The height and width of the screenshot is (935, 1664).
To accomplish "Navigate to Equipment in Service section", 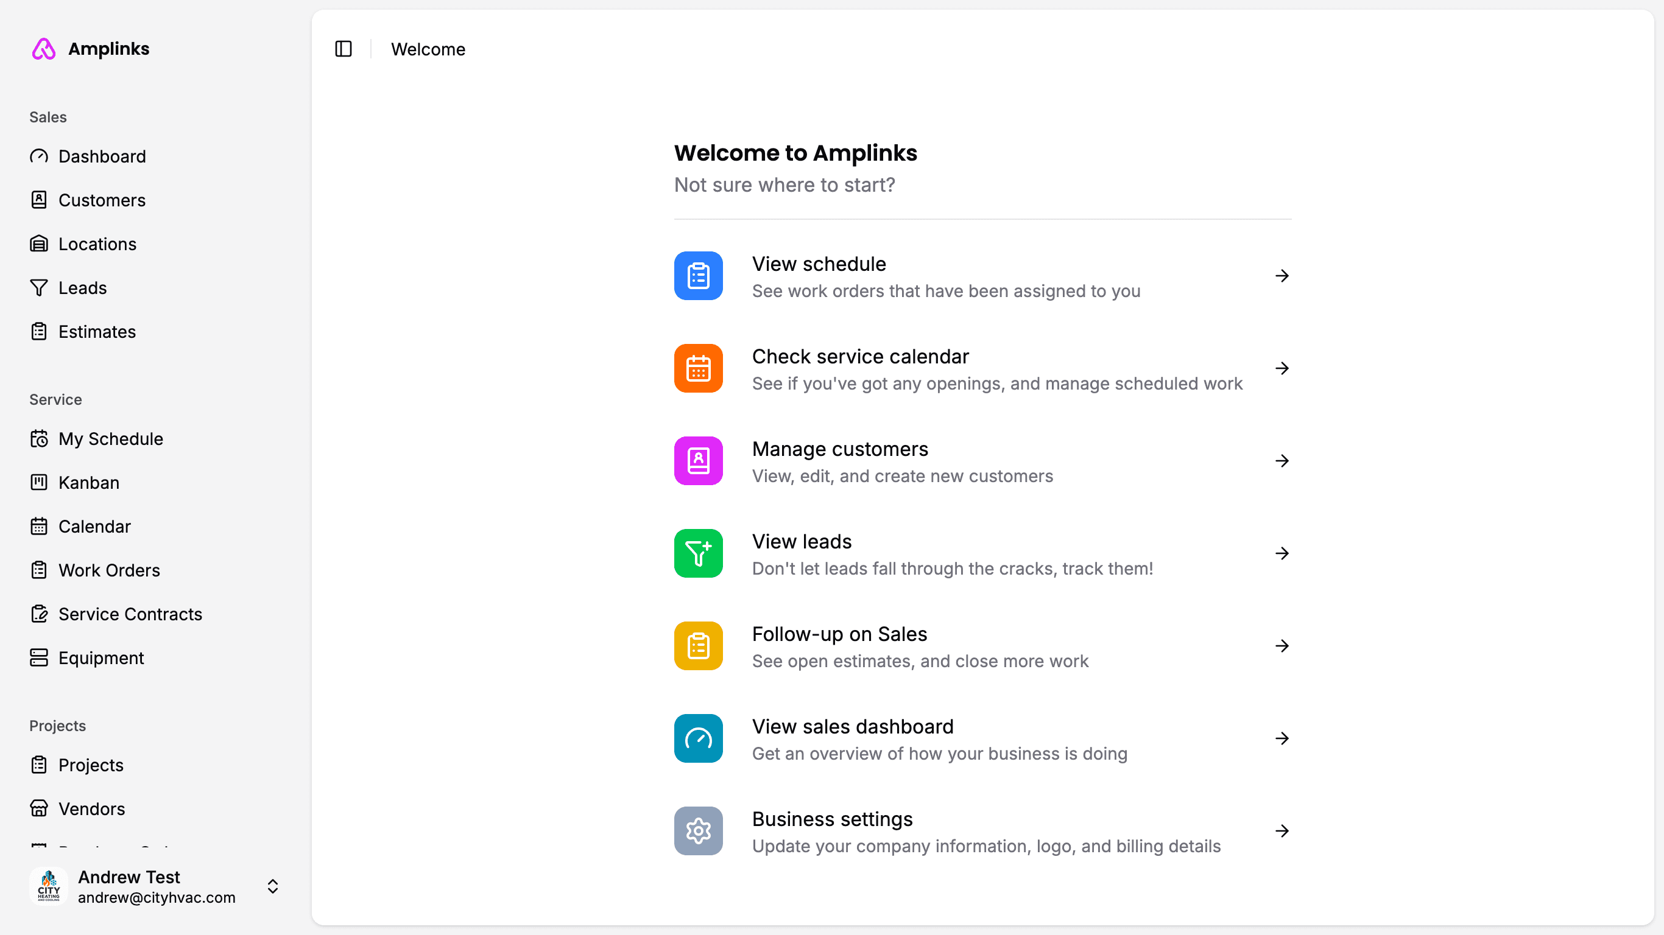I will tap(100, 658).
